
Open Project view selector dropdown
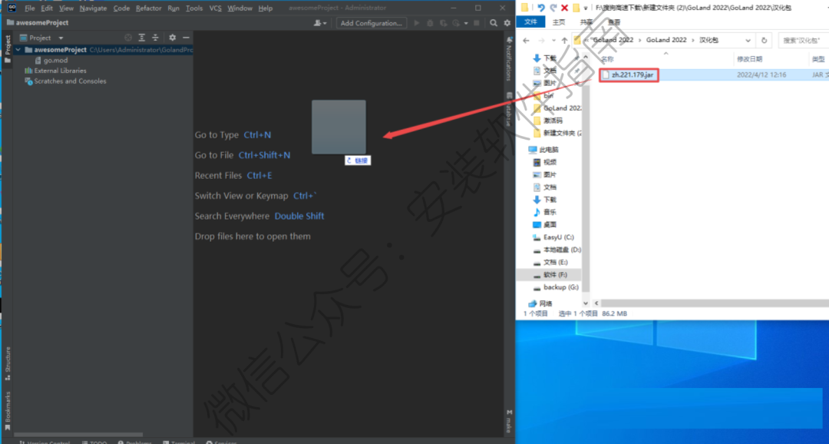61,38
